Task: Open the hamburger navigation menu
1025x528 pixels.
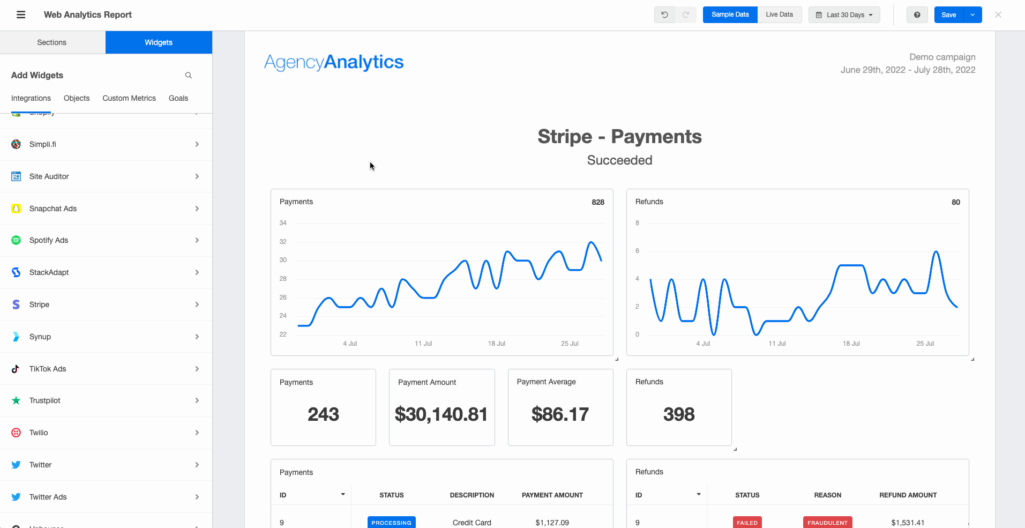Action: (x=21, y=14)
